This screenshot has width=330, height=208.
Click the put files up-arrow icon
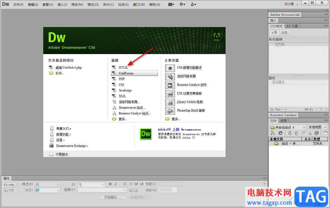(296, 133)
